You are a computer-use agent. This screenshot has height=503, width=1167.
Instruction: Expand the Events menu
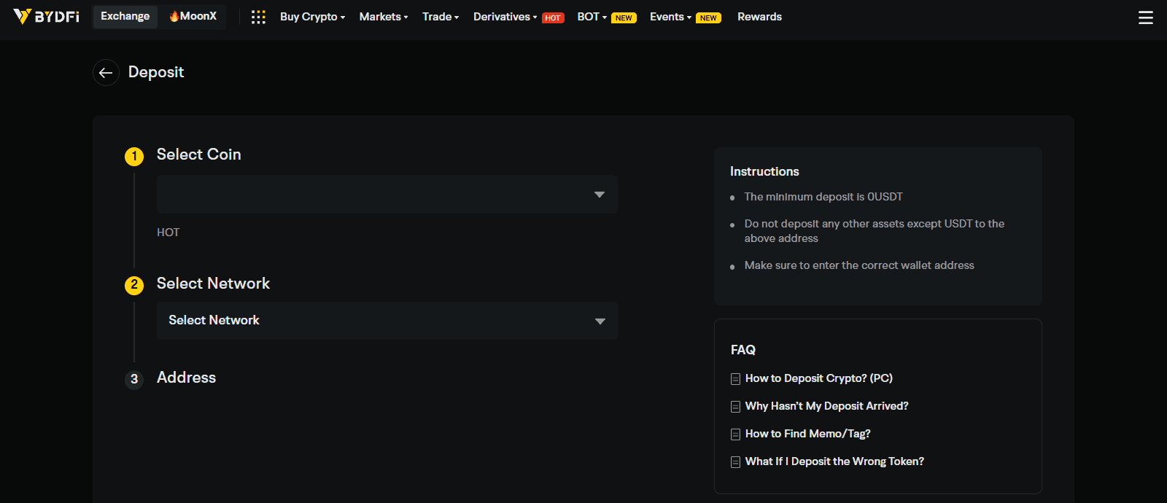(x=670, y=17)
